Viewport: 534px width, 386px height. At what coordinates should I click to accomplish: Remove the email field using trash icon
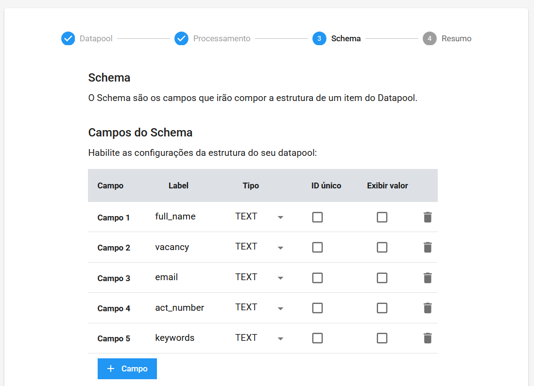pos(427,278)
